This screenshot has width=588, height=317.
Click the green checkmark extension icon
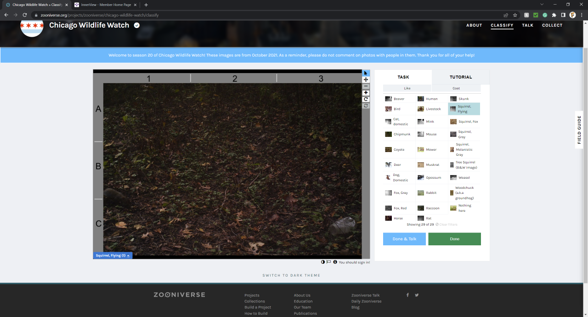(x=536, y=15)
